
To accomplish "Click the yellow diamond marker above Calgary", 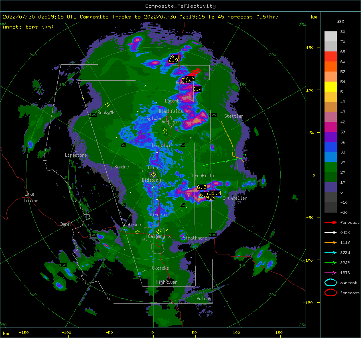I will 158,231.
